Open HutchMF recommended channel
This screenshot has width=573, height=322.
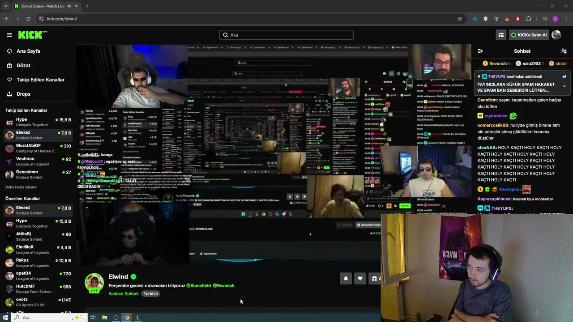point(38,289)
